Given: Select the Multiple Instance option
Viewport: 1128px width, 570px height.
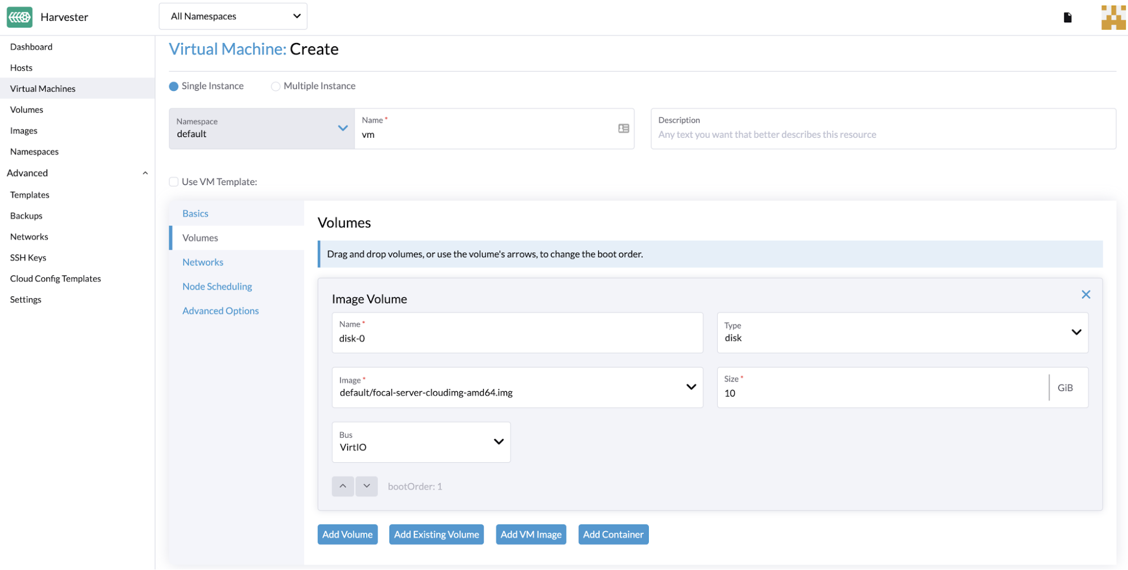Looking at the screenshot, I should [275, 86].
